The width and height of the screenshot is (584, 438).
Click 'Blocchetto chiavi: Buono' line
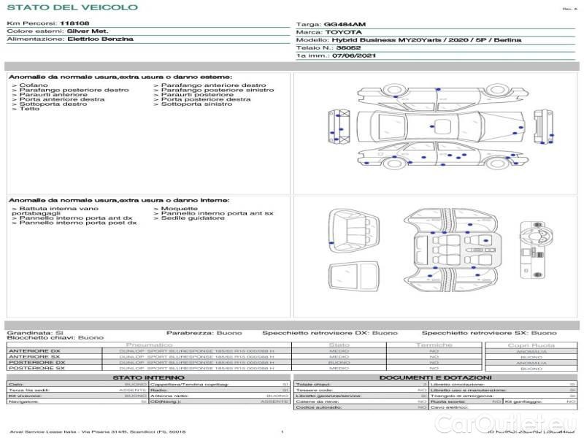(55, 338)
